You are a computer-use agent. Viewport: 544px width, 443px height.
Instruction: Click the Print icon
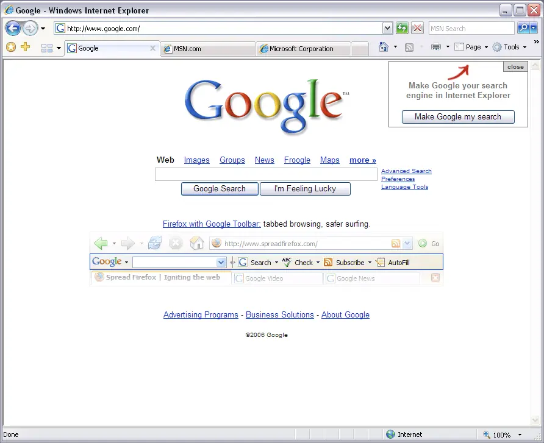coord(436,47)
